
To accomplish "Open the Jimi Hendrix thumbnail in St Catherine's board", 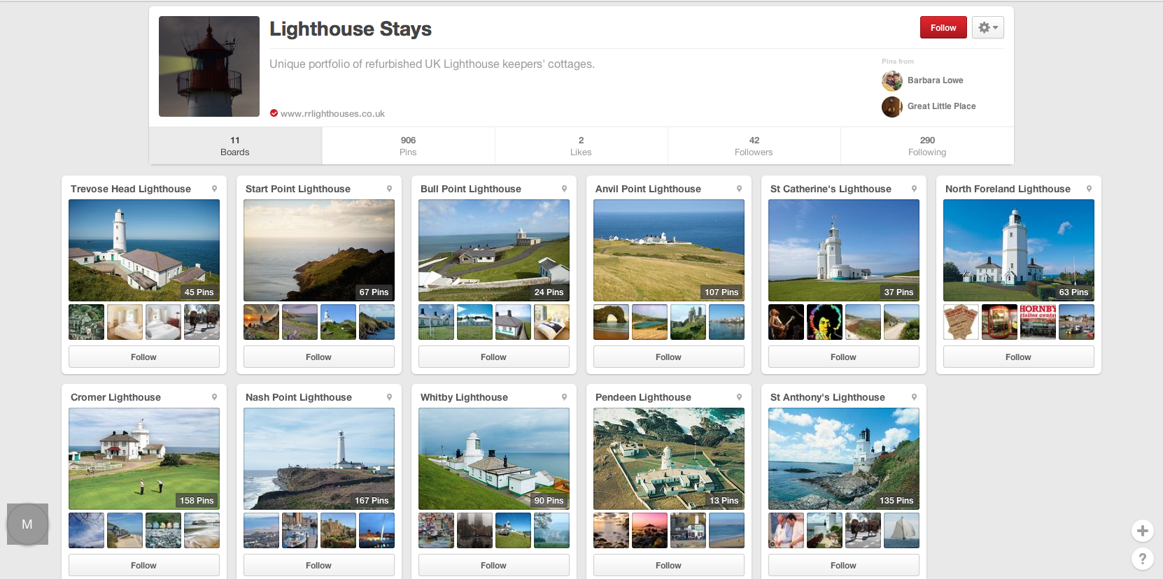I will pos(824,322).
